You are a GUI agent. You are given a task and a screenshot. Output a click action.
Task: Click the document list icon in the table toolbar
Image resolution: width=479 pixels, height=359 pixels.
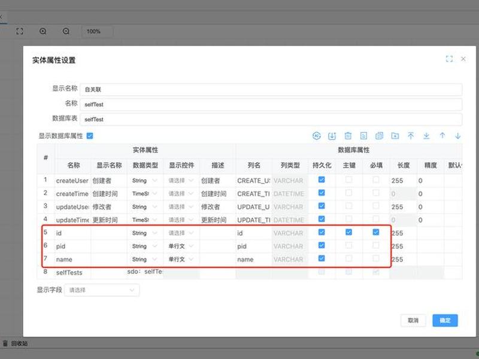(x=363, y=136)
